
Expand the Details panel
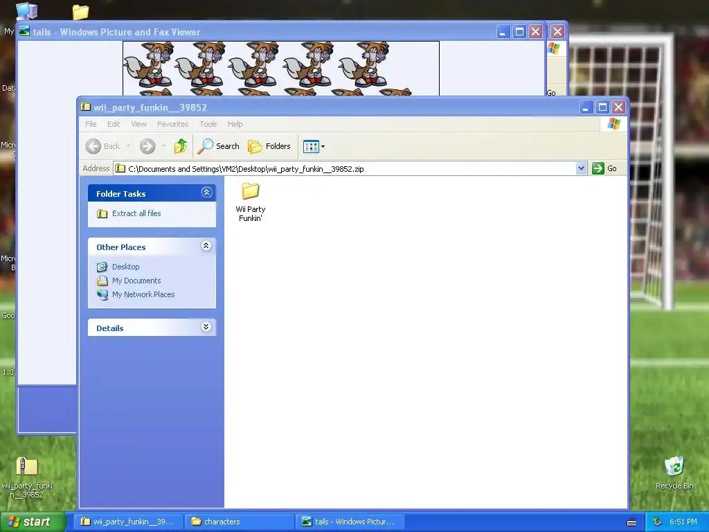[x=206, y=327]
